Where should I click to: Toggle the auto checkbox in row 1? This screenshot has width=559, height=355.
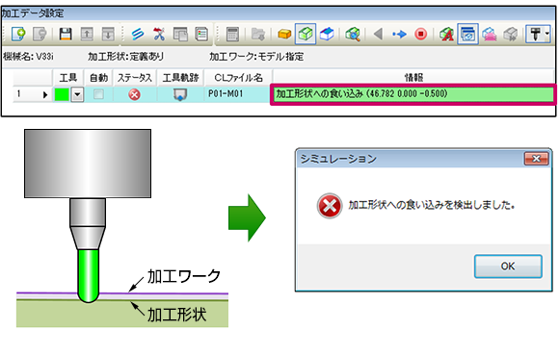pos(98,94)
